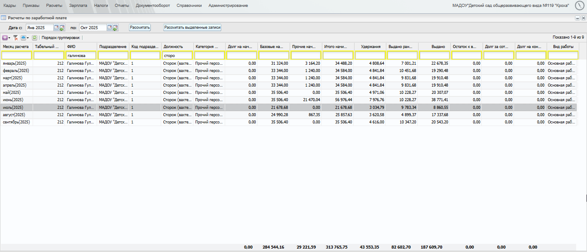The height and width of the screenshot is (252, 587).
Task: Click the clock icon in the top right
Action: coord(580,6)
